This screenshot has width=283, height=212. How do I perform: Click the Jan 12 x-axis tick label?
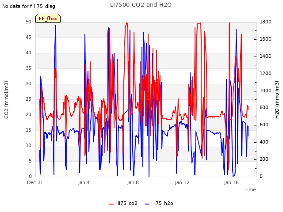[x=182, y=182]
